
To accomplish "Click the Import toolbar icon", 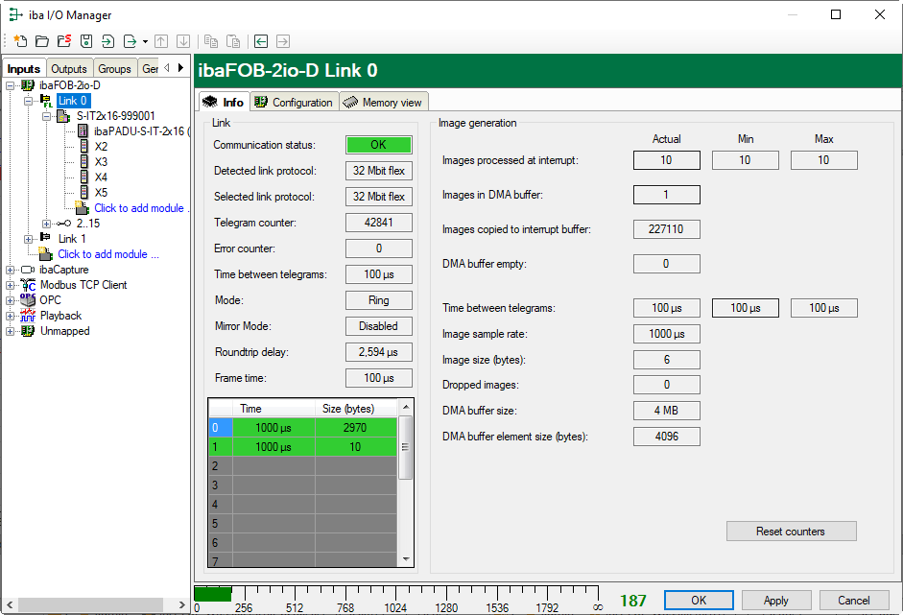I will (107, 41).
